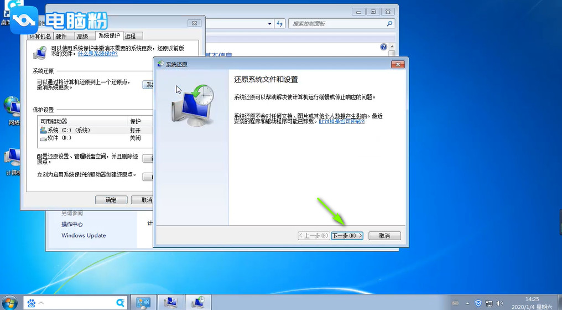Open Windows Update link in Control Panel
This screenshot has height=310, width=562.
click(x=84, y=235)
